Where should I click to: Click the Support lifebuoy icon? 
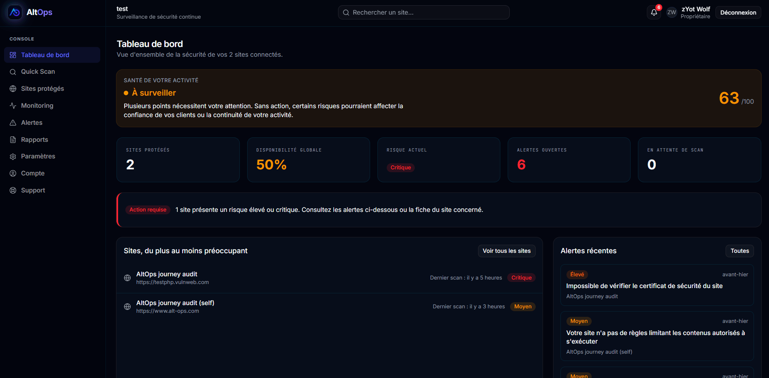click(13, 190)
